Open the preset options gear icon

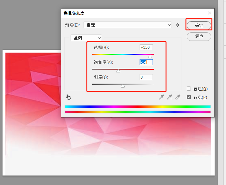[x=178, y=25]
